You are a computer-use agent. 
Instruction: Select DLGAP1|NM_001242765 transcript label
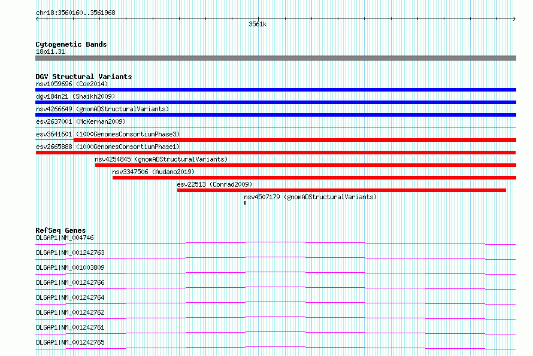[70, 342]
